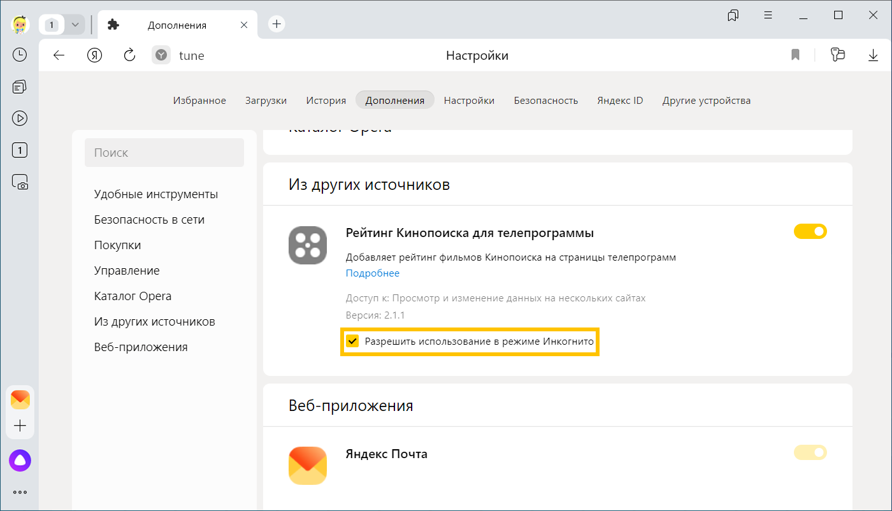
Task: Expand sidebar three dots more options
Action: point(20,492)
